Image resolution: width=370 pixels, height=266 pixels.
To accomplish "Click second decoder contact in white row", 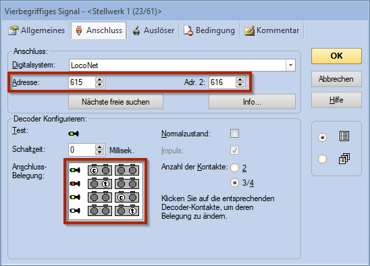I will [106, 211].
